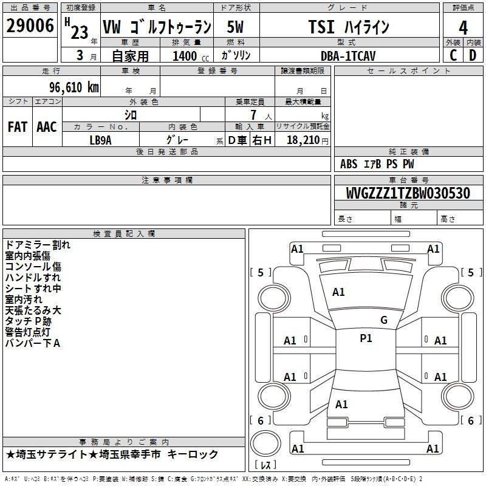This screenshot has height=486, width=486.
Task: Select the color number LB9A
Action: point(101,140)
